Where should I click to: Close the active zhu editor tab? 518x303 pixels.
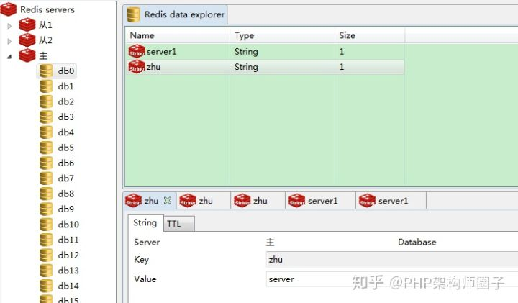(168, 200)
